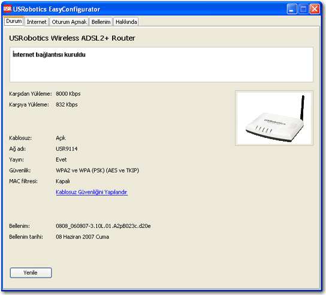Click the Bellenim tarihi: label
The height and width of the screenshot is (295, 326).
[26, 237]
